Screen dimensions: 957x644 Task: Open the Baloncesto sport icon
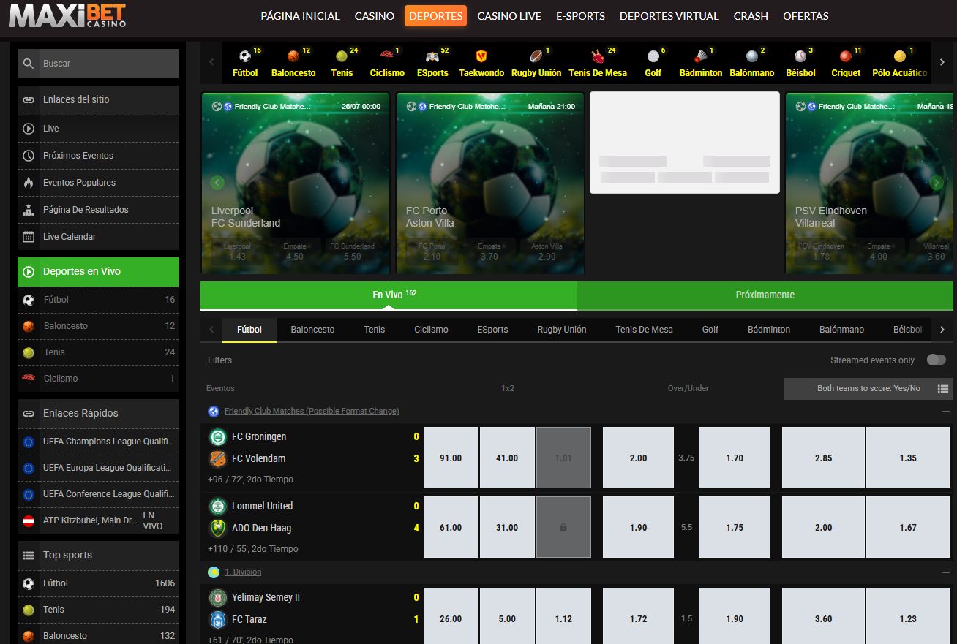pos(293,56)
